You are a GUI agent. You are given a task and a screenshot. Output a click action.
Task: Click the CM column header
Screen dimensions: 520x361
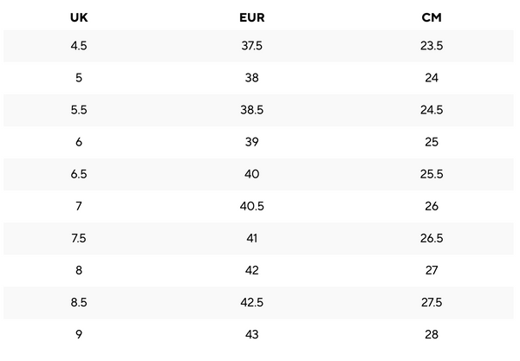pyautogui.click(x=432, y=16)
